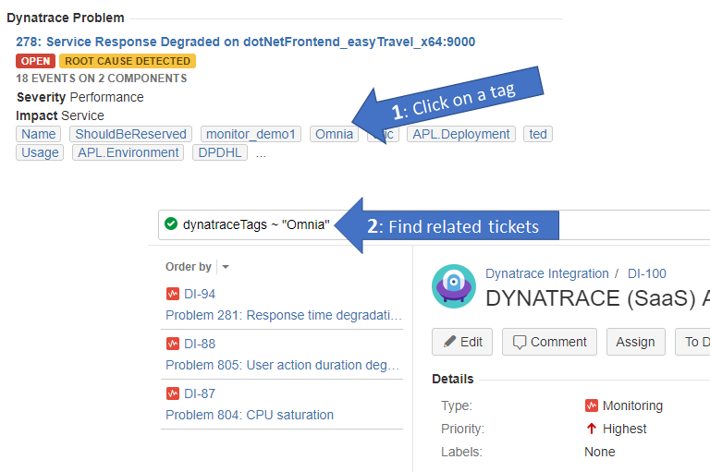Open the DI-100 issue key link
The width and height of the screenshot is (710, 472).
pyautogui.click(x=646, y=273)
